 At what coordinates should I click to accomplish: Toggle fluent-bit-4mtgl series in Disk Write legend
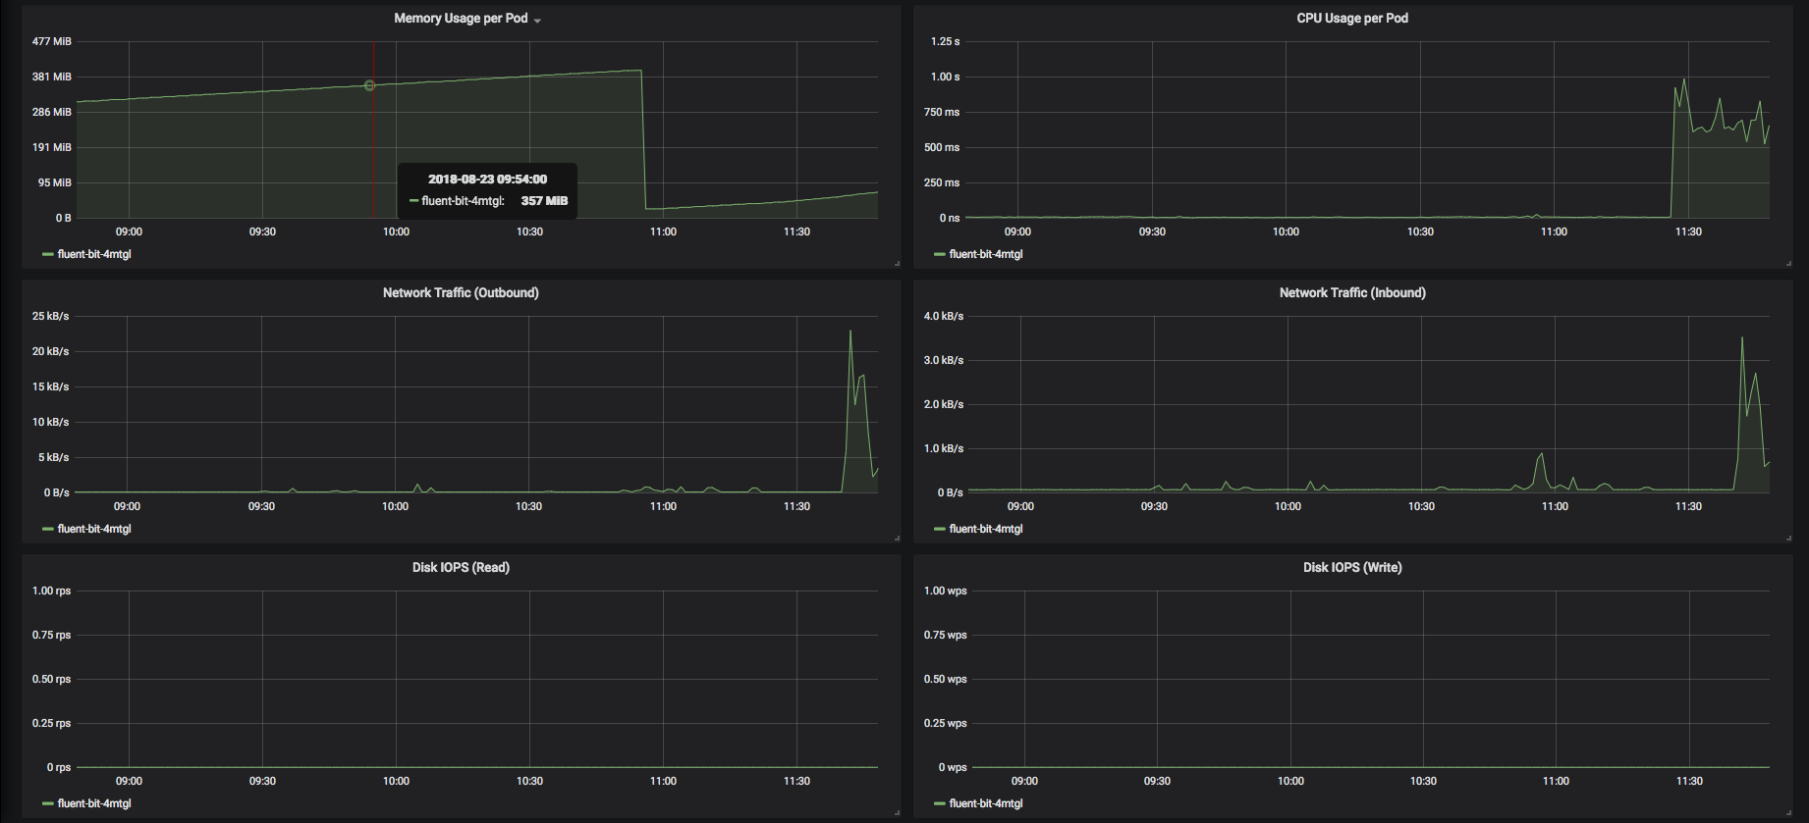pos(986,803)
